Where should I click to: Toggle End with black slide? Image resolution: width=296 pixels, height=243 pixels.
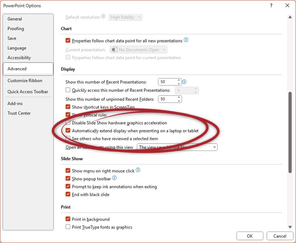click(68, 194)
